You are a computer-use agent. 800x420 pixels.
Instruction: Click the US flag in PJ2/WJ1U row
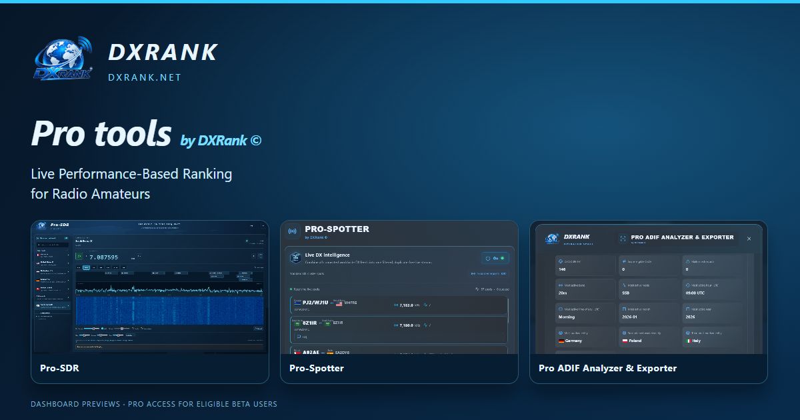[339, 303]
